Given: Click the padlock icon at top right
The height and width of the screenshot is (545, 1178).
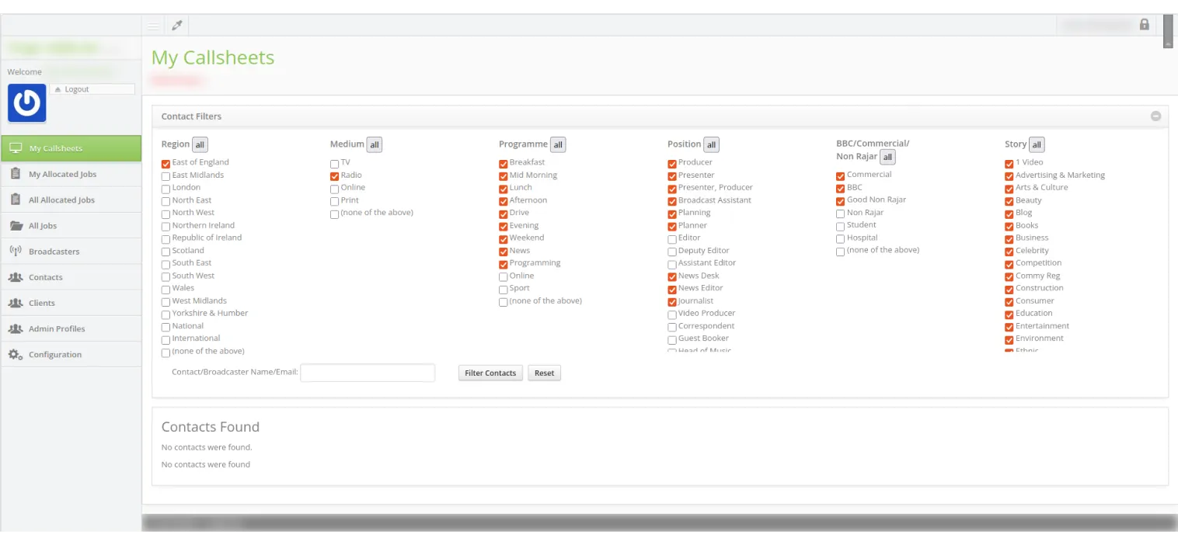Looking at the screenshot, I should 1144,25.
